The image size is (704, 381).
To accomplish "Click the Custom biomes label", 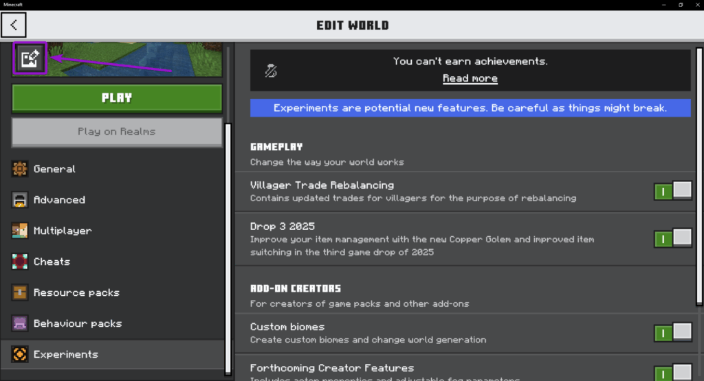I will (x=287, y=327).
